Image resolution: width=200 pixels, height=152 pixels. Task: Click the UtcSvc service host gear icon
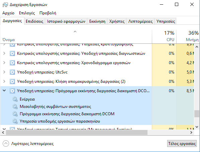(12, 72)
